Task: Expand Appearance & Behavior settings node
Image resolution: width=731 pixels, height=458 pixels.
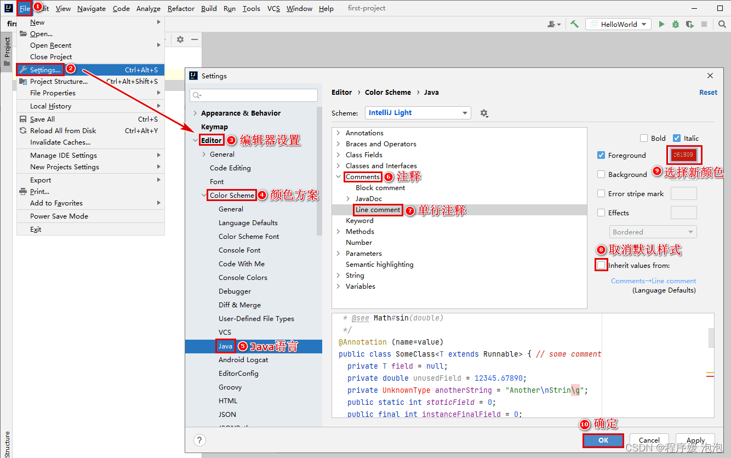Action: click(x=195, y=113)
